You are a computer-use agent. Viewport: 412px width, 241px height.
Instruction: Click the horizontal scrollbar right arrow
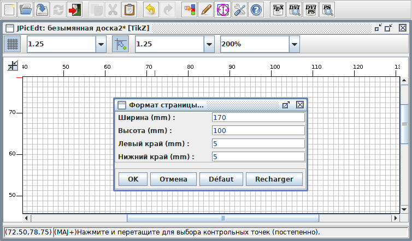396,218
